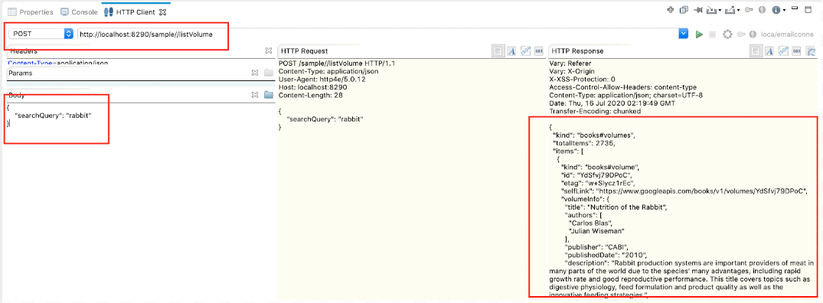The width and height of the screenshot is (823, 303).
Task: Click the '"title": "Nutrition of the Rabbit"' line
Action: tap(616, 207)
